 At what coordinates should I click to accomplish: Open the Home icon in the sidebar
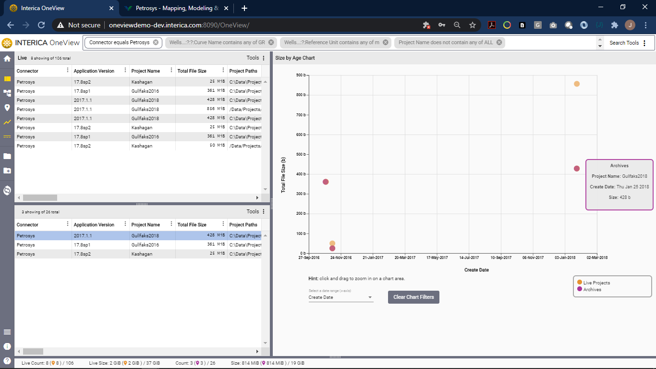pos(7,59)
